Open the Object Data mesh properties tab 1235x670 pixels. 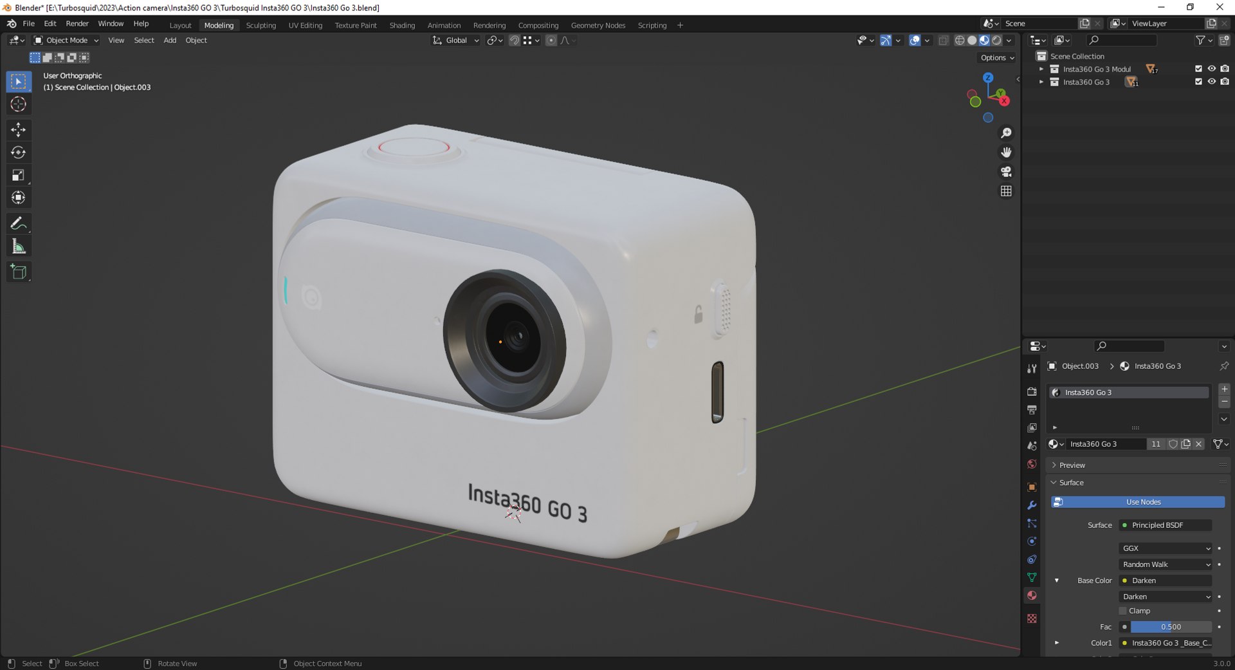pos(1032,577)
